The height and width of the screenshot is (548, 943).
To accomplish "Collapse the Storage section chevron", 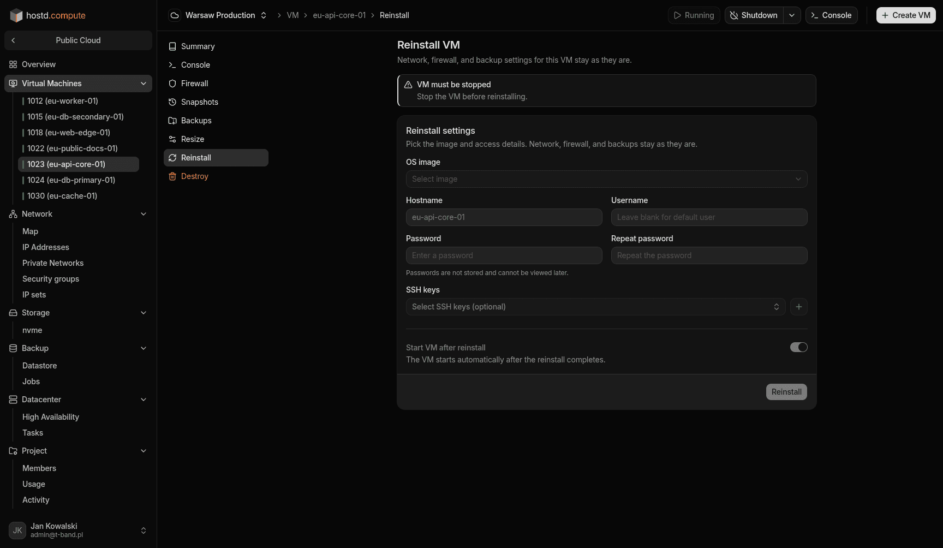I will (x=144, y=313).
